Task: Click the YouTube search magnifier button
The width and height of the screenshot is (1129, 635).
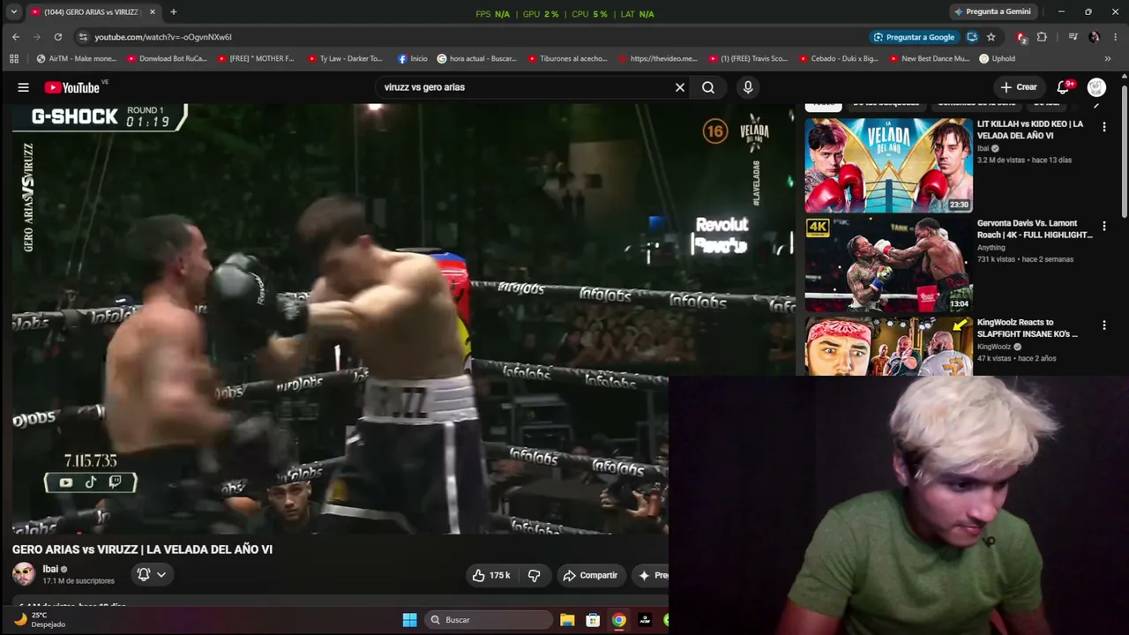Action: [708, 87]
